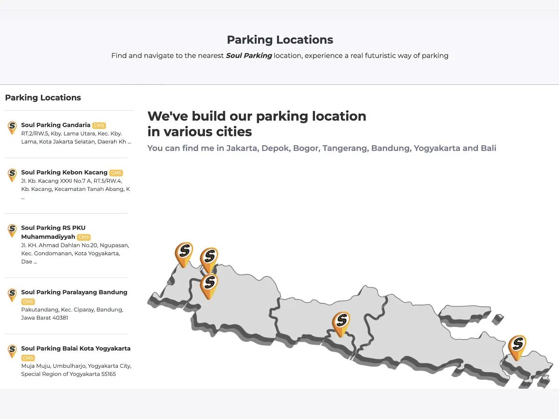The height and width of the screenshot is (419, 559).
Task: Click the Jl. KH. Ahmad Dahlan No.20 address
Action: (75, 253)
